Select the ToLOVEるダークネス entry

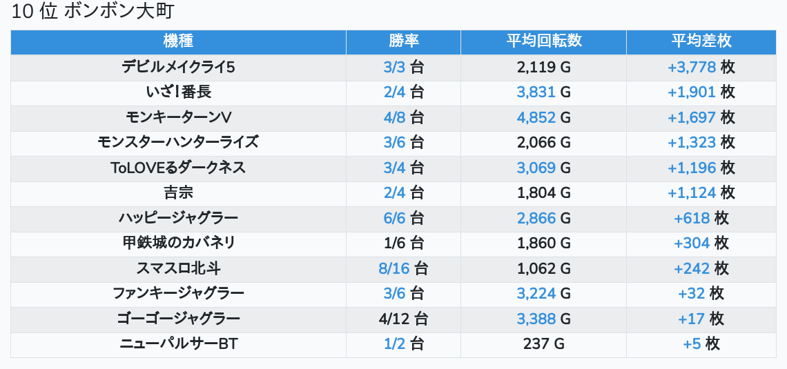point(178,168)
